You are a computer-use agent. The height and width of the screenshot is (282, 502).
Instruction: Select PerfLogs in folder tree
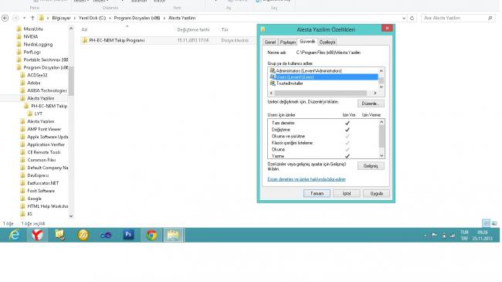click(32, 52)
